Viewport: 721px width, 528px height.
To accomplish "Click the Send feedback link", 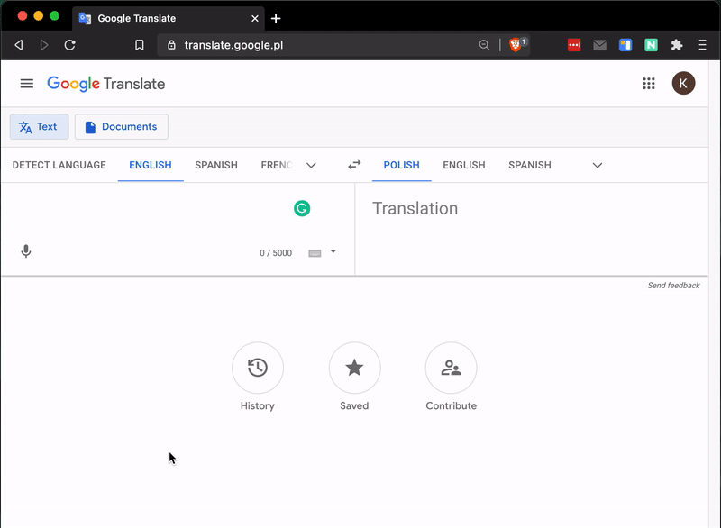I will click(x=673, y=286).
